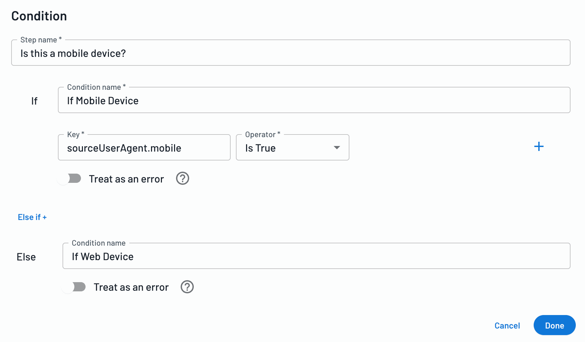Viewport: 585px width, 342px height.
Task: Add a new branch with Else if +
Action: point(32,217)
